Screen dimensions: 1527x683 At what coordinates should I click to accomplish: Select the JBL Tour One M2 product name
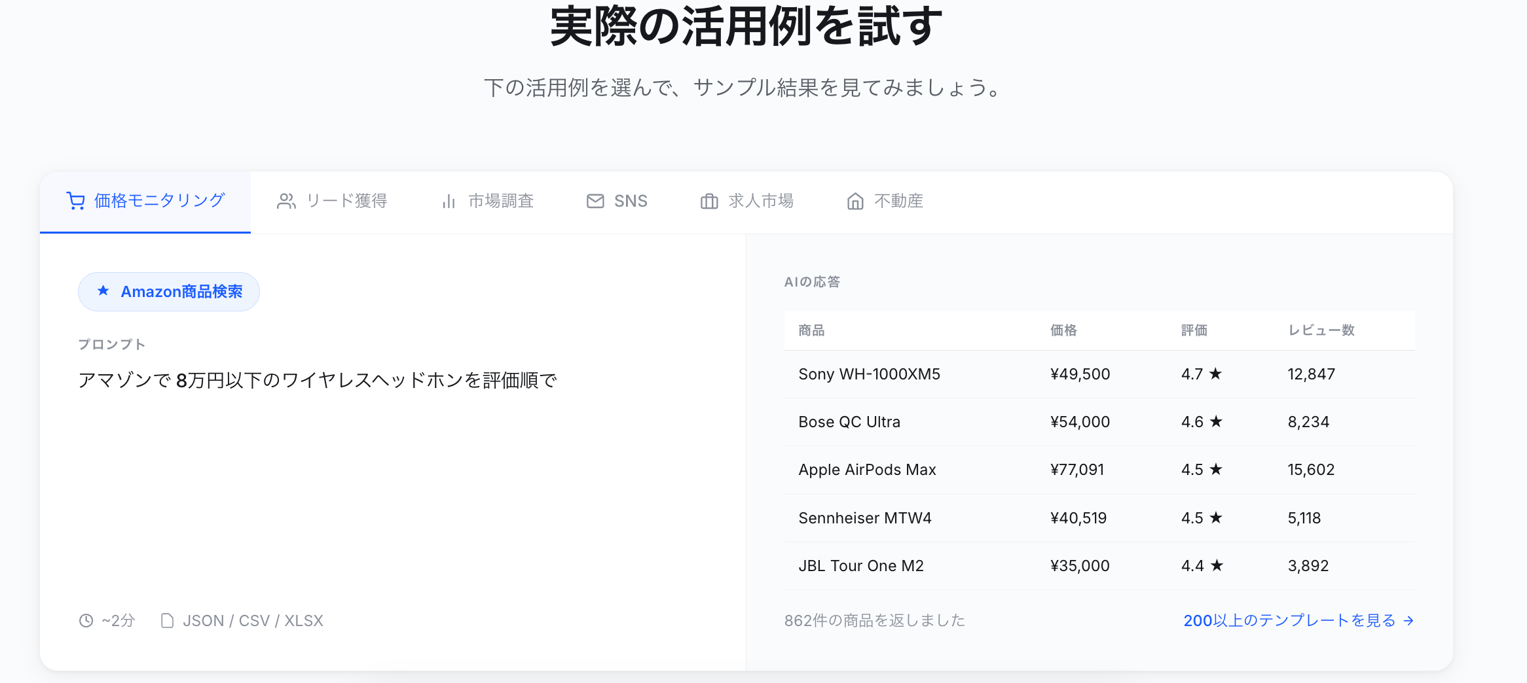[861, 566]
